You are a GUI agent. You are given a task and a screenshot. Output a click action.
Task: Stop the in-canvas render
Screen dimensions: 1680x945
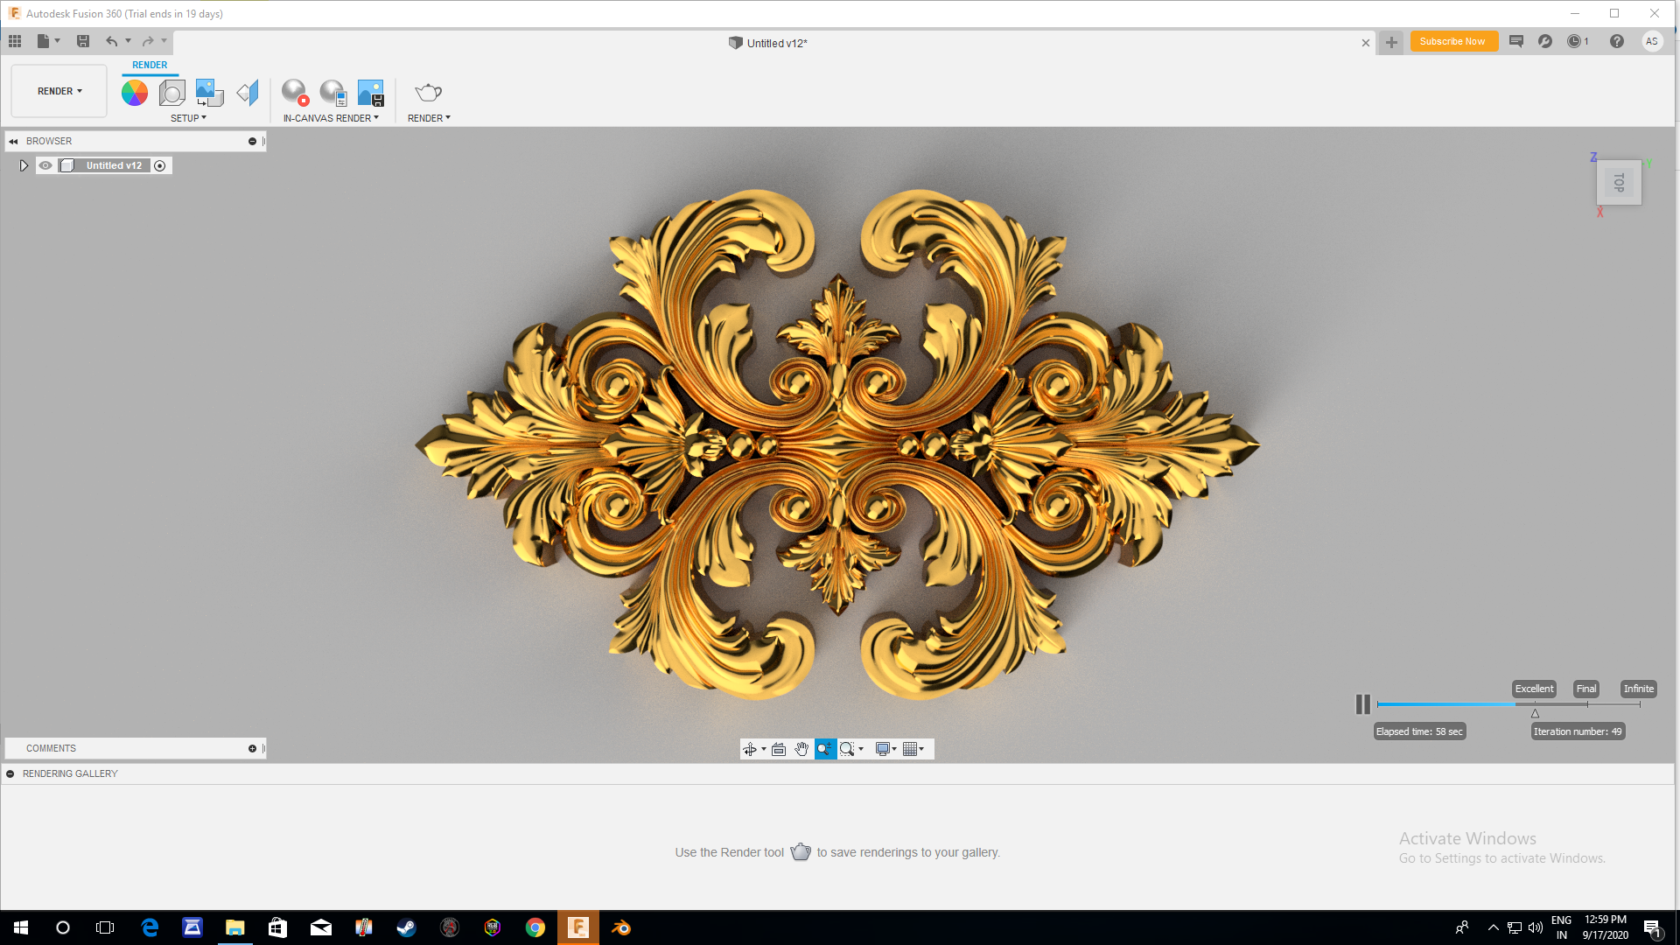(x=295, y=92)
